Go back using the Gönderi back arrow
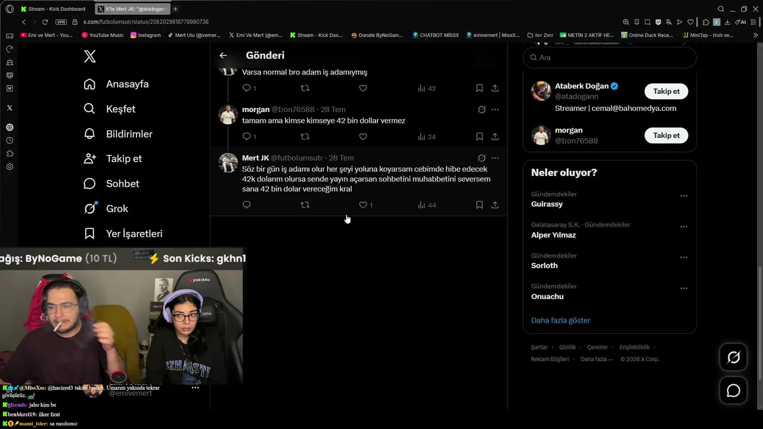This screenshot has height=429, width=763. pos(223,55)
